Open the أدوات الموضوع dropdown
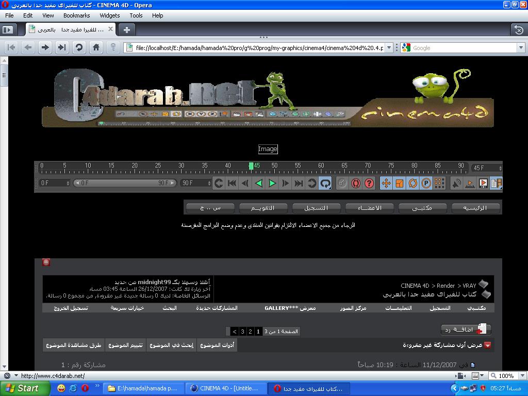This screenshot has width=528, height=396. (217, 345)
